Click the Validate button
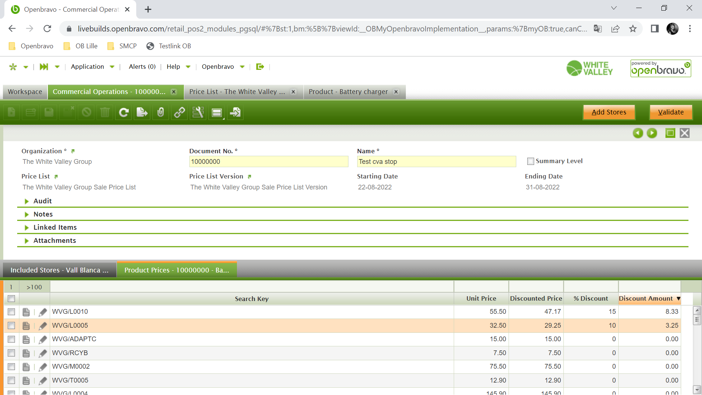702x395 pixels. (671, 112)
